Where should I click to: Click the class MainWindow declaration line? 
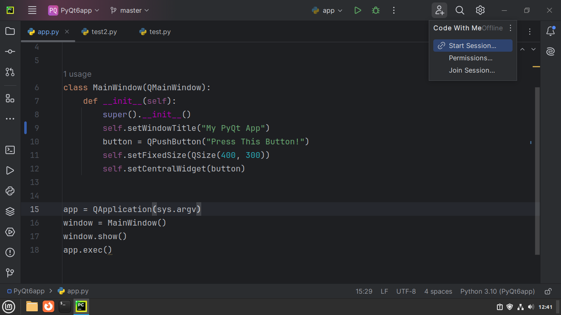tap(137, 87)
